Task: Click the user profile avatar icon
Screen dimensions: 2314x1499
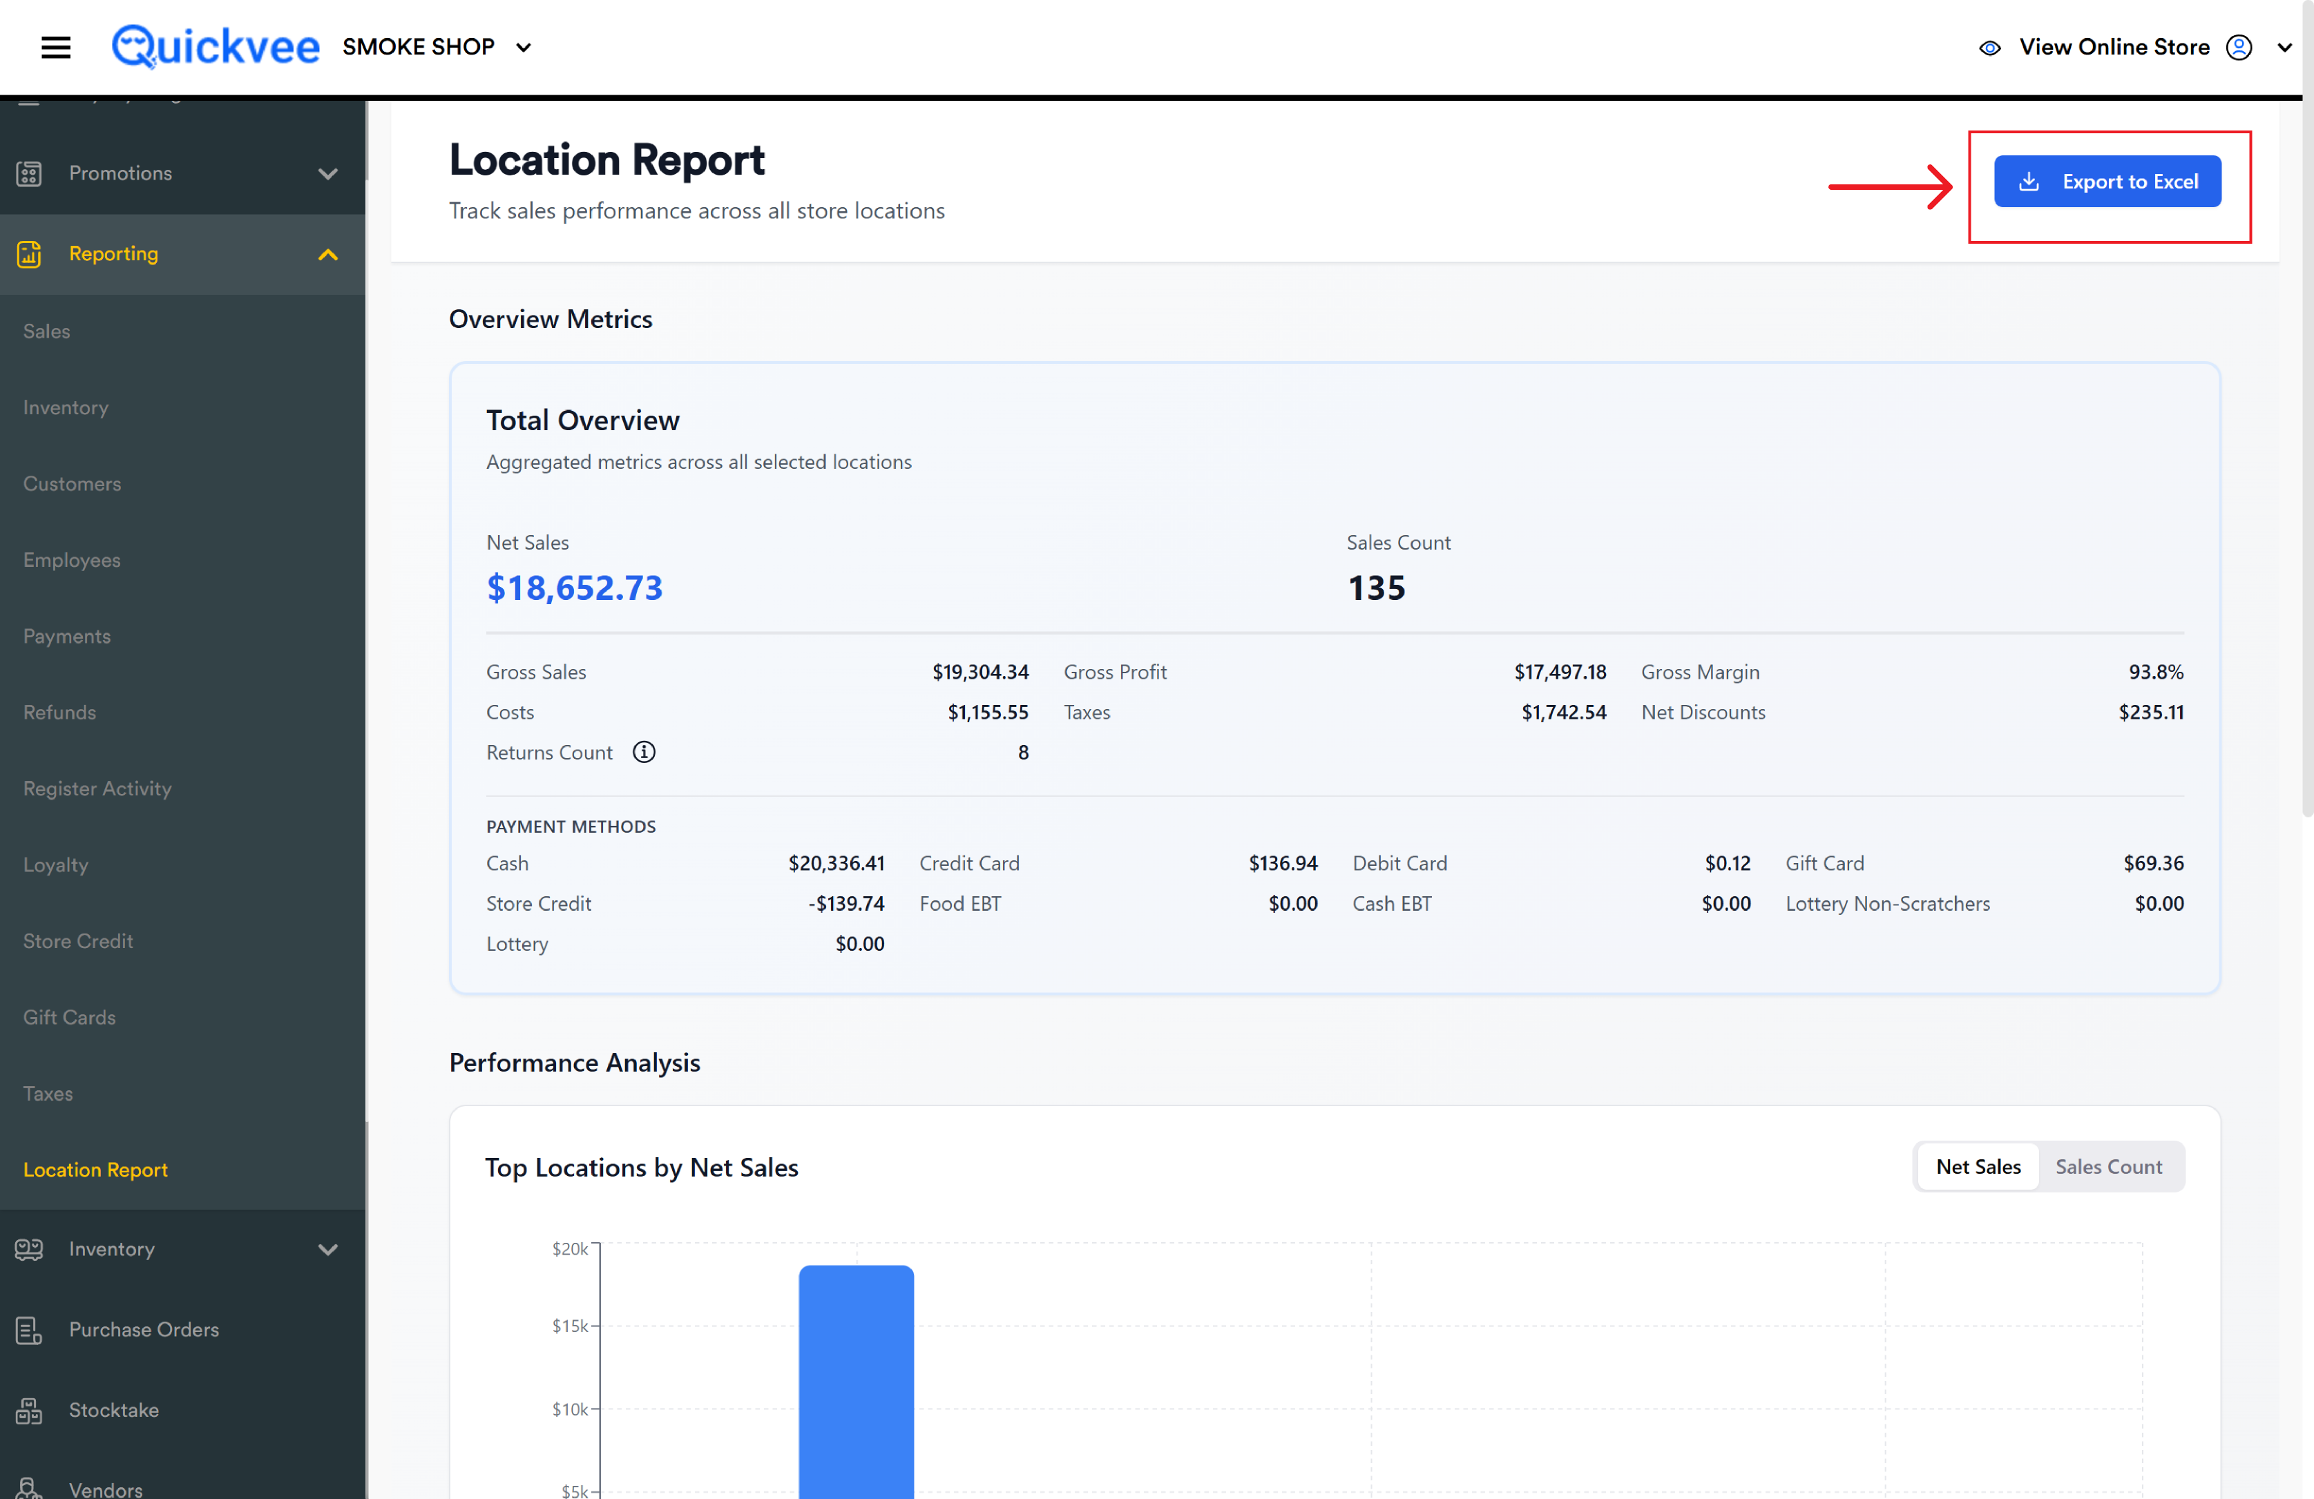Action: [x=2239, y=47]
